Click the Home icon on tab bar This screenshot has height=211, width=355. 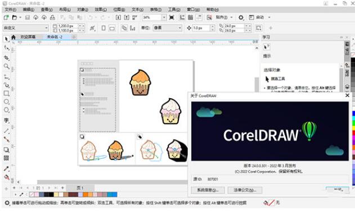14,37
